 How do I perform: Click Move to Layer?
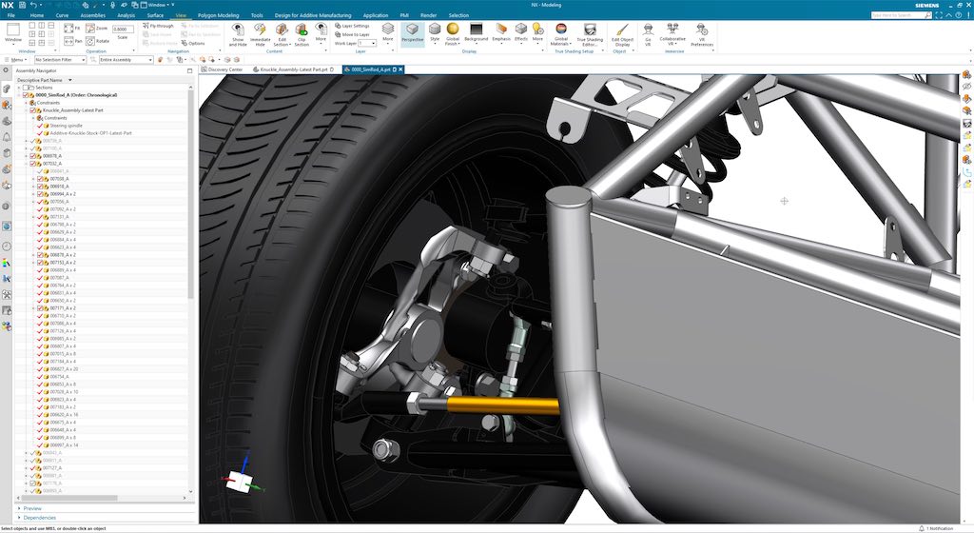(352, 35)
